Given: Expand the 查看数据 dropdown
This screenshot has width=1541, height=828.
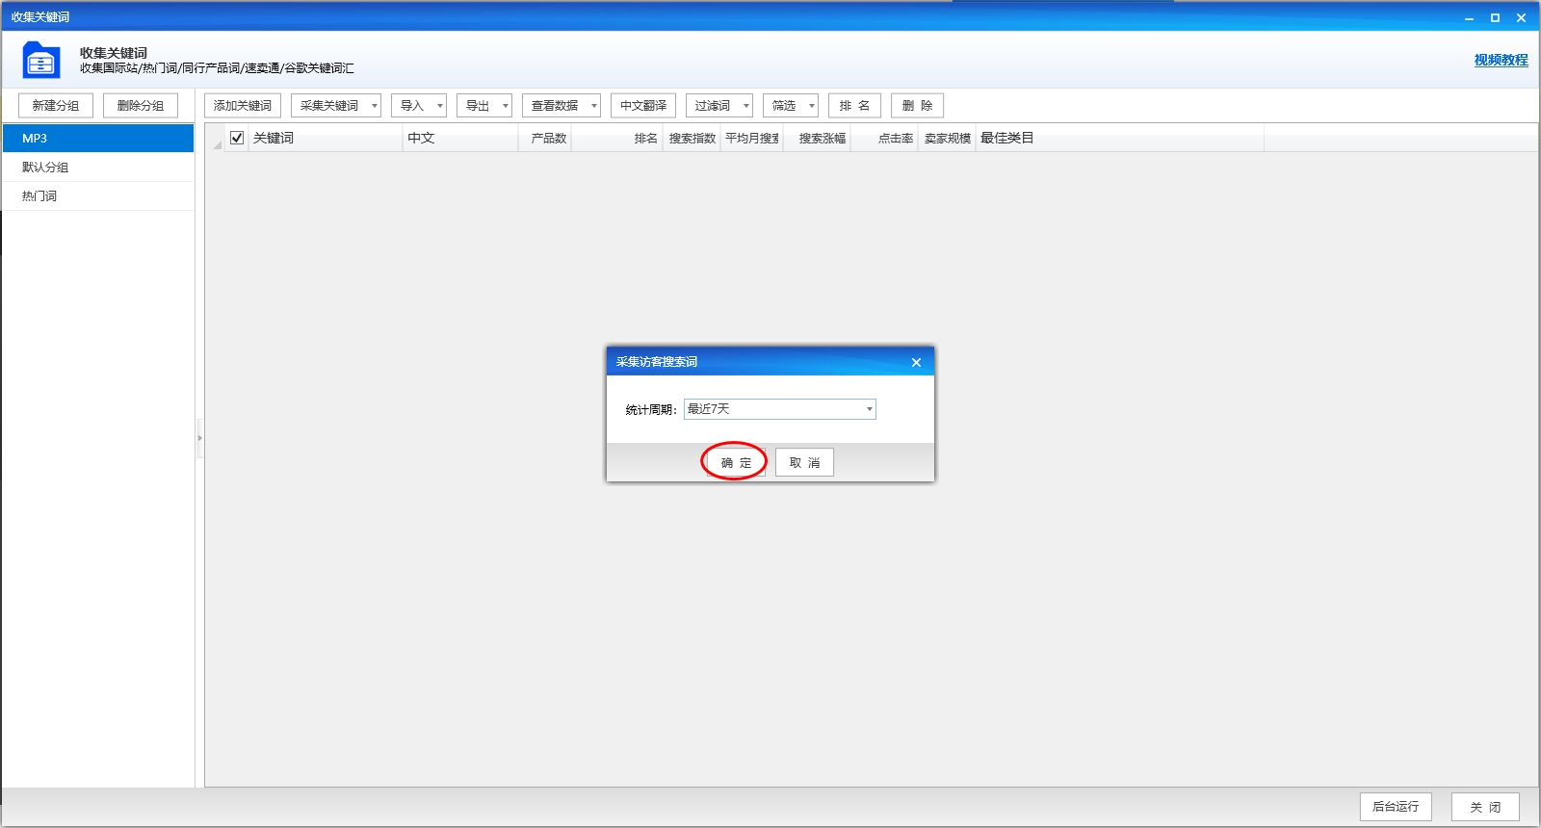Looking at the screenshot, I should [562, 106].
